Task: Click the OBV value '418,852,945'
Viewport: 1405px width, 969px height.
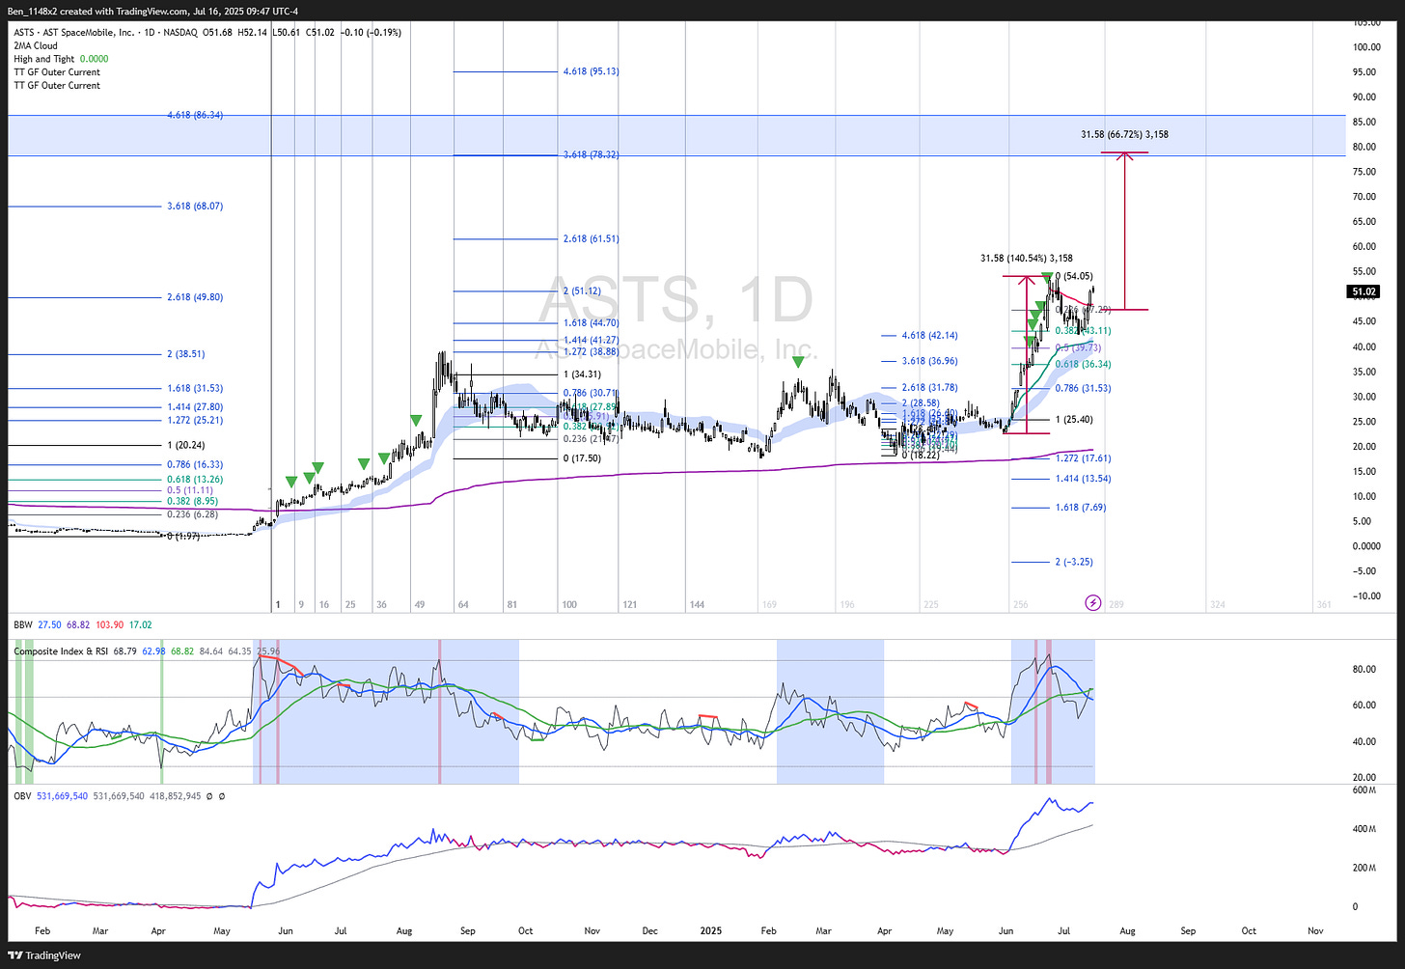Action: click(x=174, y=796)
